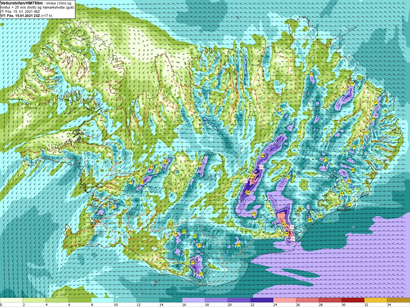Click the 0–2 m/s pale legend swatch
The image size is (410, 307).
pos(12,300)
